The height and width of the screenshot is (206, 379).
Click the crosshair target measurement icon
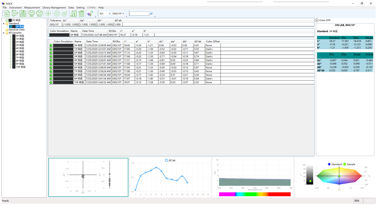coord(48,14)
